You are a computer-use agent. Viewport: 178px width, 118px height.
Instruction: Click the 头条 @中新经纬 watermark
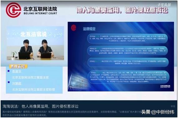pos(158,112)
